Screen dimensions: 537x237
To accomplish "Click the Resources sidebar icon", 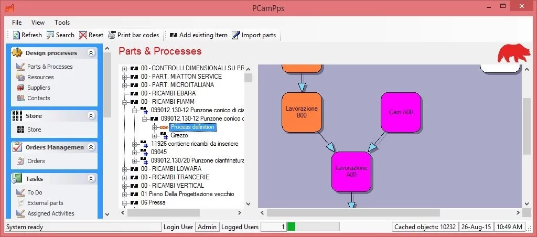I will 20,77.
